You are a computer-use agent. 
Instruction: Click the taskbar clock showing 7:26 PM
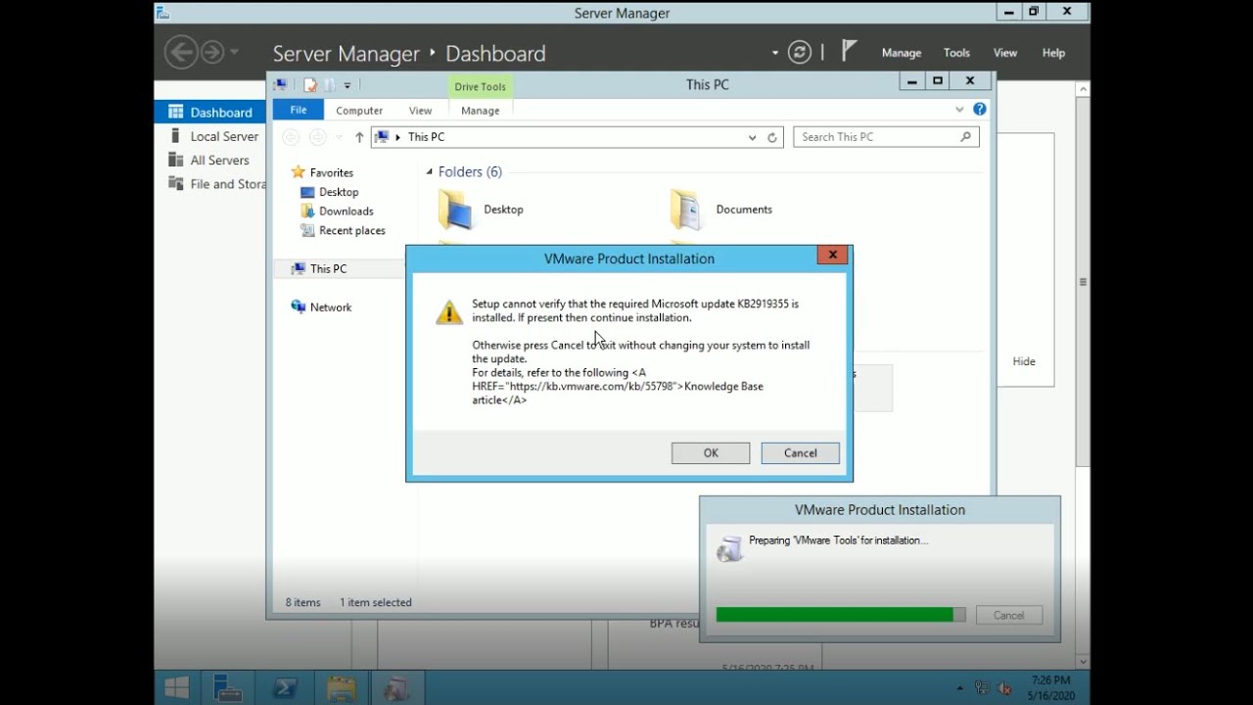coord(1050,687)
